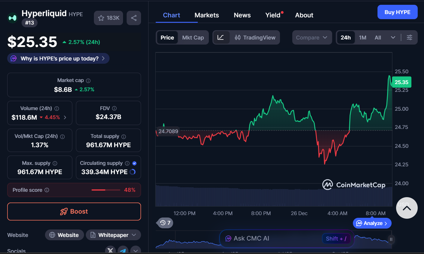Screen dimensions: 424x254
Task: Open 'Why is HYPE's price up today?' link
Action: coord(58,58)
